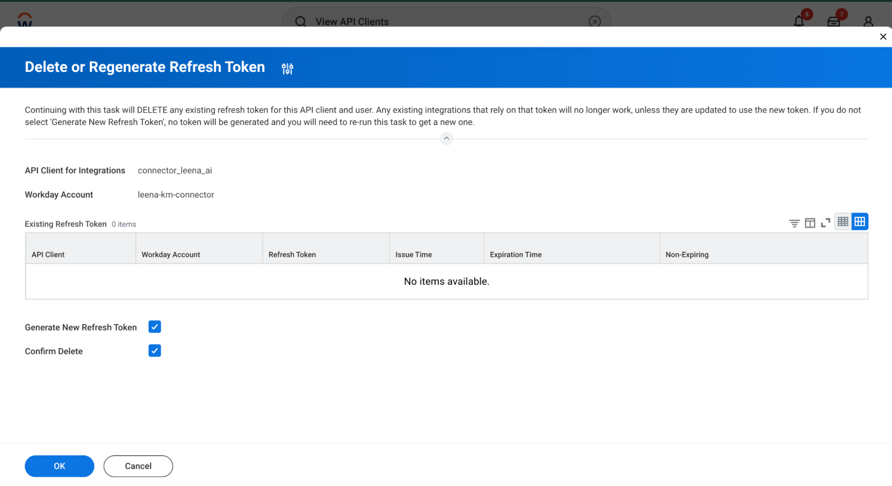Click the search magnifier icon

[x=300, y=21]
